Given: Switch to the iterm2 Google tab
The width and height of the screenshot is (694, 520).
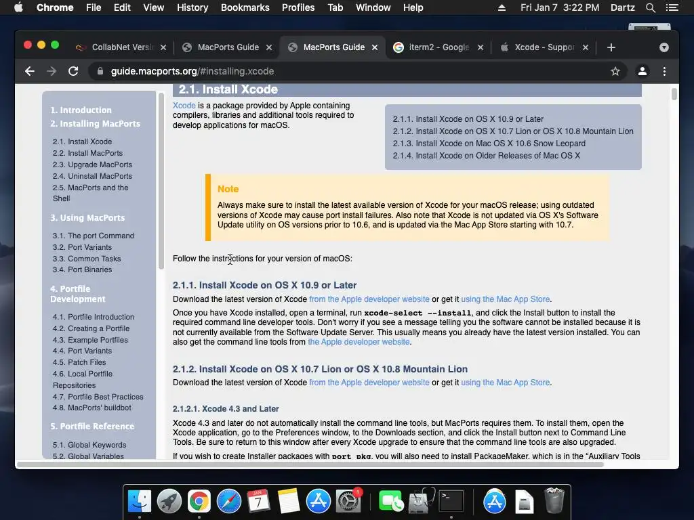Looking at the screenshot, I should click(437, 47).
